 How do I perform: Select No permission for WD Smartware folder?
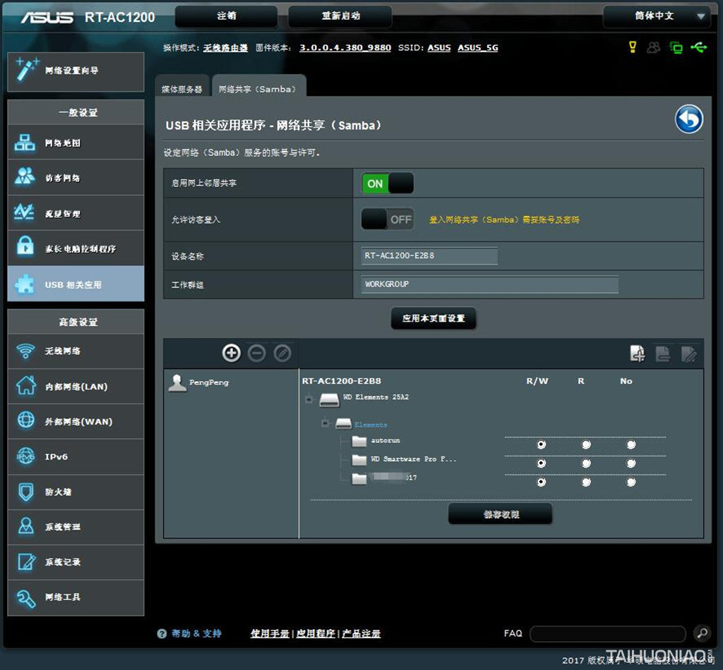click(631, 463)
